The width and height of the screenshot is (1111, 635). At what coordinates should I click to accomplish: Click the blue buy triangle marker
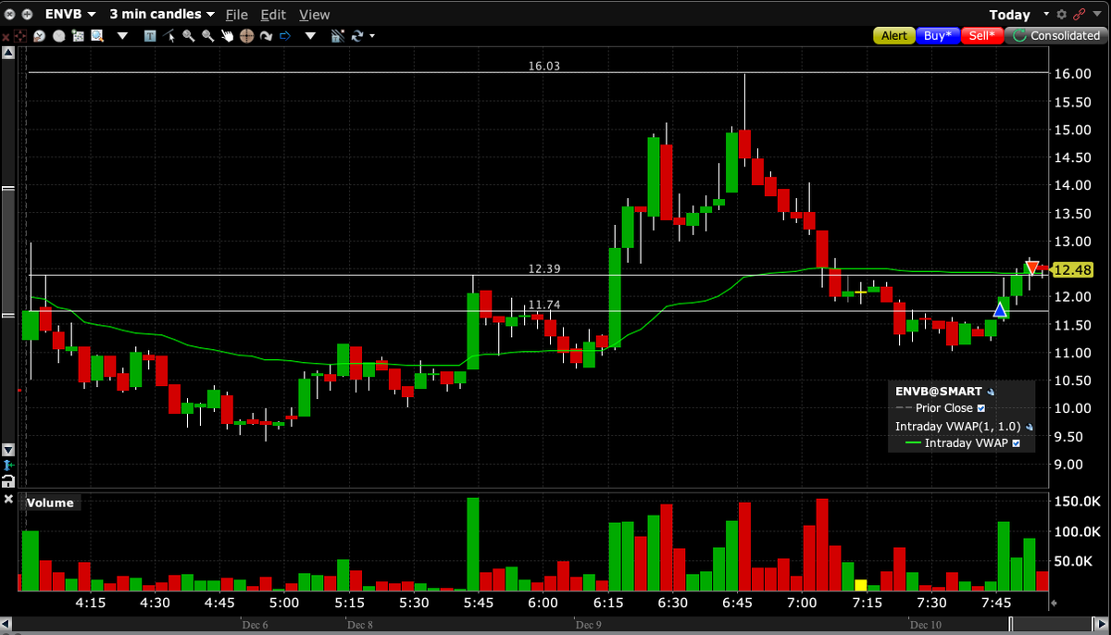1000,309
